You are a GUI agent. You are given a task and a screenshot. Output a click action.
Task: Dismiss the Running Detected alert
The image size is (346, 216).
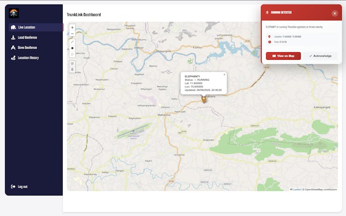[335, 14]
